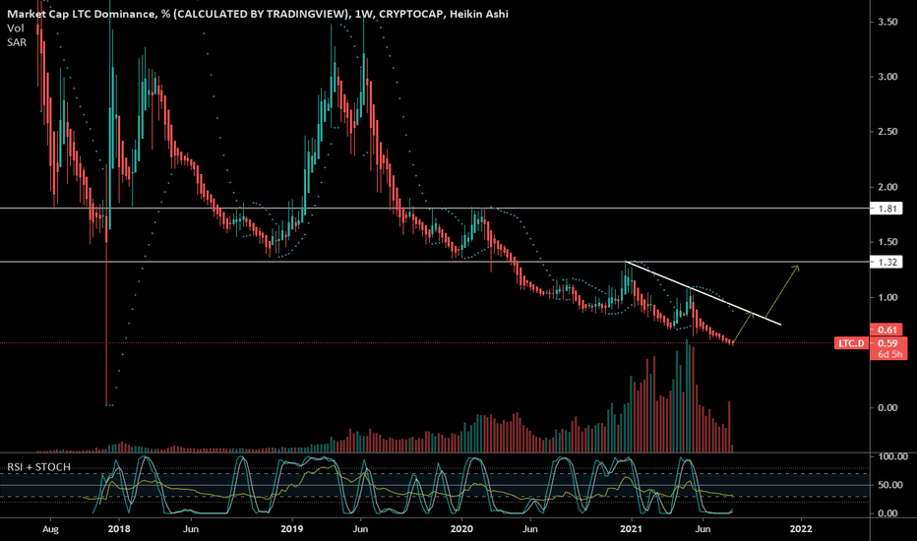Click the 50.00 oscillator axis value
The width and height of the screenshot is (917, 541).
[890, 485]
